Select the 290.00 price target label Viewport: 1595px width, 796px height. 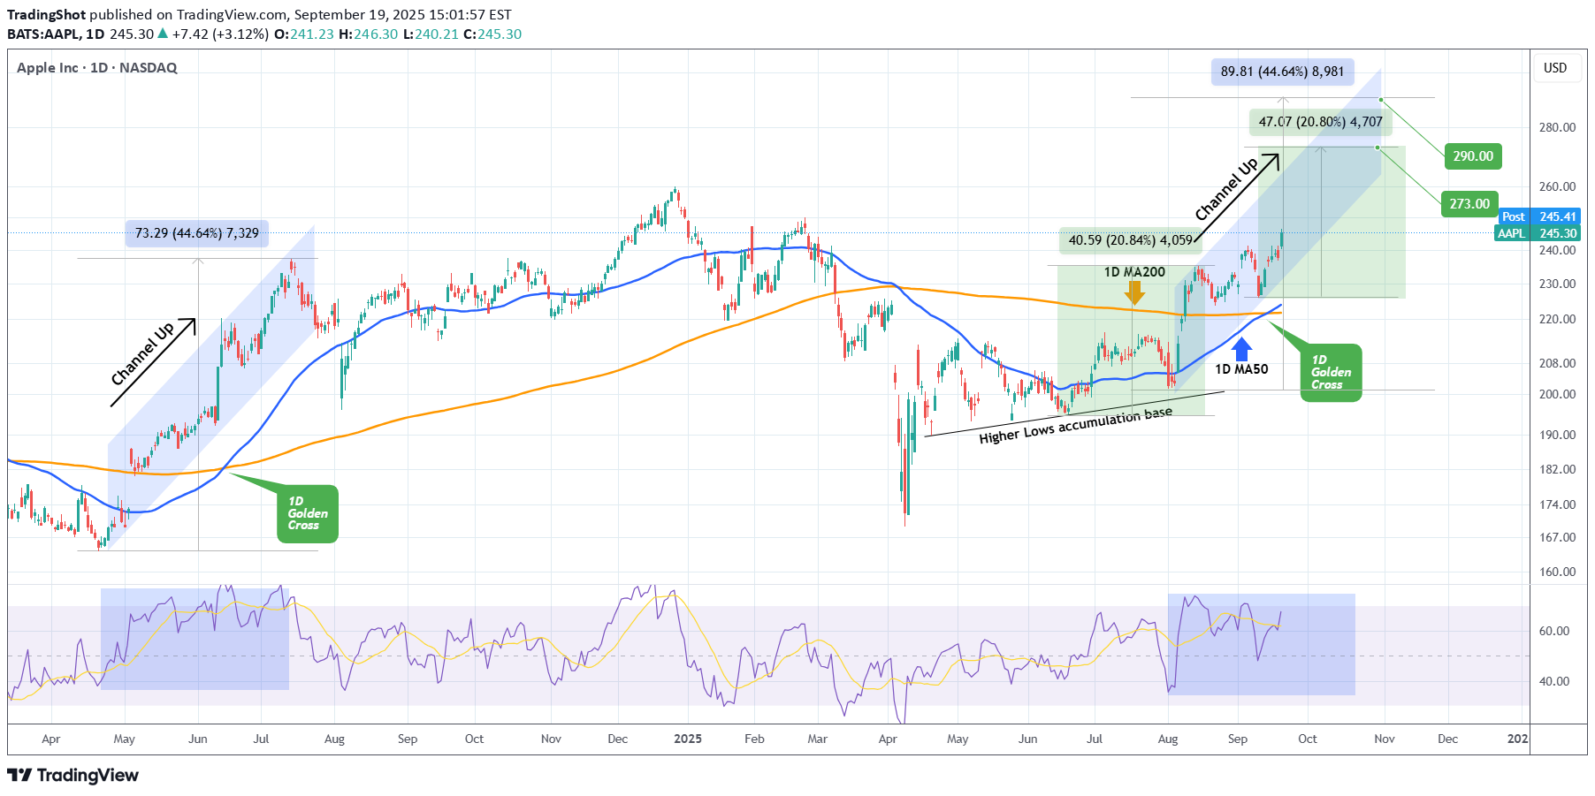point(1473,156)
